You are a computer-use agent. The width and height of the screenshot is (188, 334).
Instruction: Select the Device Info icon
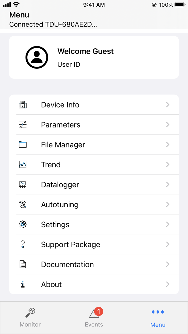[x=23, y=104]
